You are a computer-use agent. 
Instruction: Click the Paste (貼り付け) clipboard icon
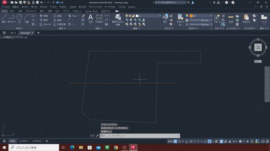[x=246, y=18]
